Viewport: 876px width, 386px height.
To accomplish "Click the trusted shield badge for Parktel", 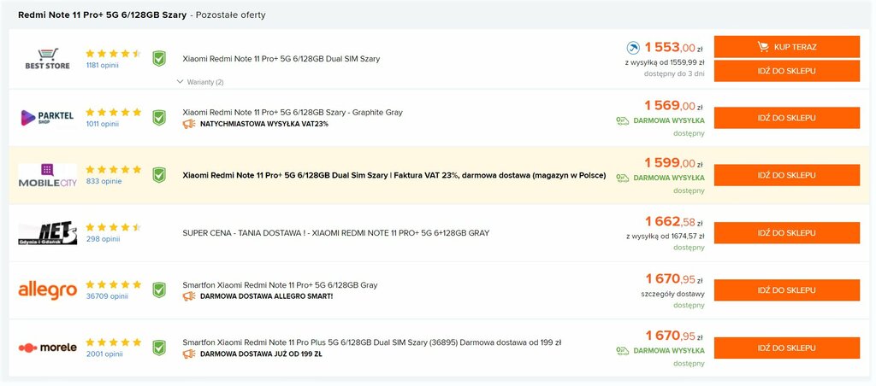I will coord(159,118).
